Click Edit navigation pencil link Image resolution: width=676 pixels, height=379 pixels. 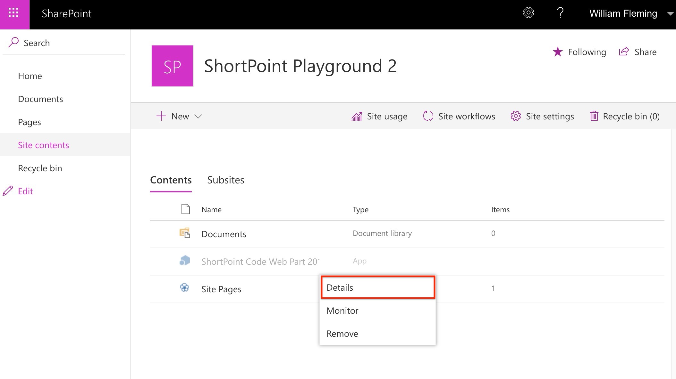point(25,191)
